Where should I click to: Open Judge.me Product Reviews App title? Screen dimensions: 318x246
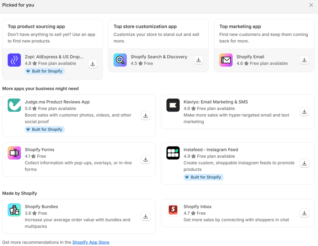coord(57,102)
